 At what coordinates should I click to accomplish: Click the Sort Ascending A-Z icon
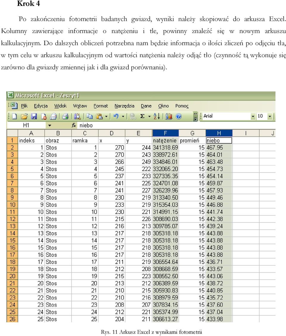(157, 116)
